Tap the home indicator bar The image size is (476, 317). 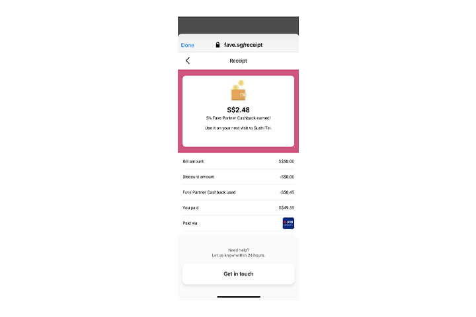[239, 297]
